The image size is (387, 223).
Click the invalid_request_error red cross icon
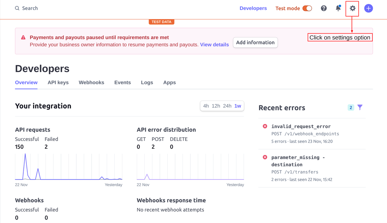(265, 126)
